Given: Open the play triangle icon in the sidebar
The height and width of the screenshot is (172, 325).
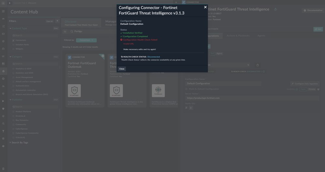Looking at the screenshot, I should 3,101.
